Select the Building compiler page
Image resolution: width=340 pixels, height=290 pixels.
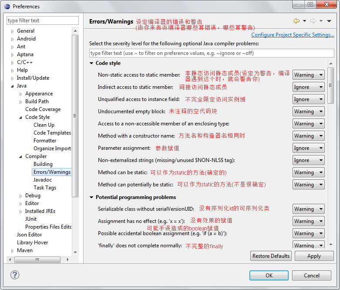(x=43, y=164)
